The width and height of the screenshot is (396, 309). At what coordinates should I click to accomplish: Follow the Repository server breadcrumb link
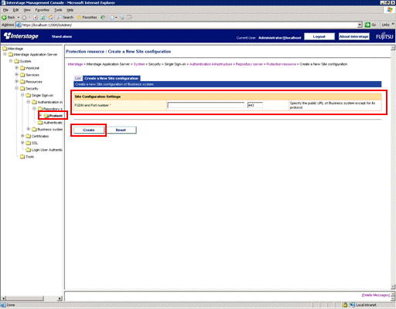click(249, 64)
